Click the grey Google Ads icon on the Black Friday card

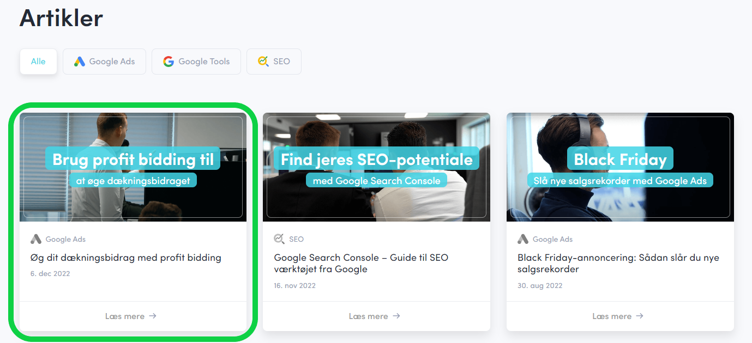523,239
